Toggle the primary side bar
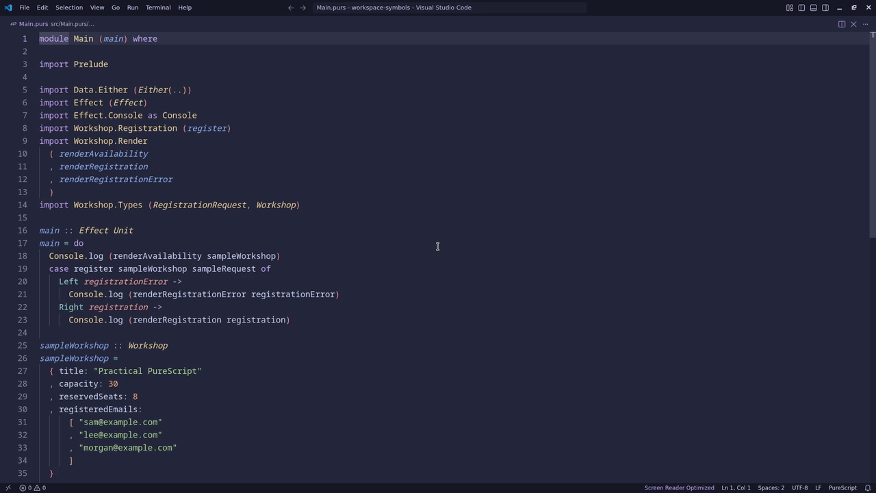This screenshot has width=876, height=493. point(801,8)
